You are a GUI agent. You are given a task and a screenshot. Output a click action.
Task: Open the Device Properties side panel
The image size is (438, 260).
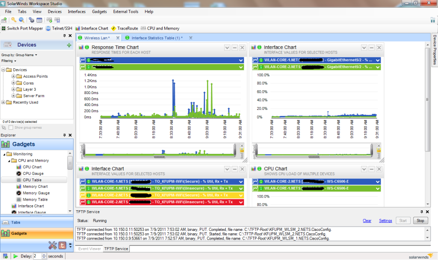(x=435, y=50)
